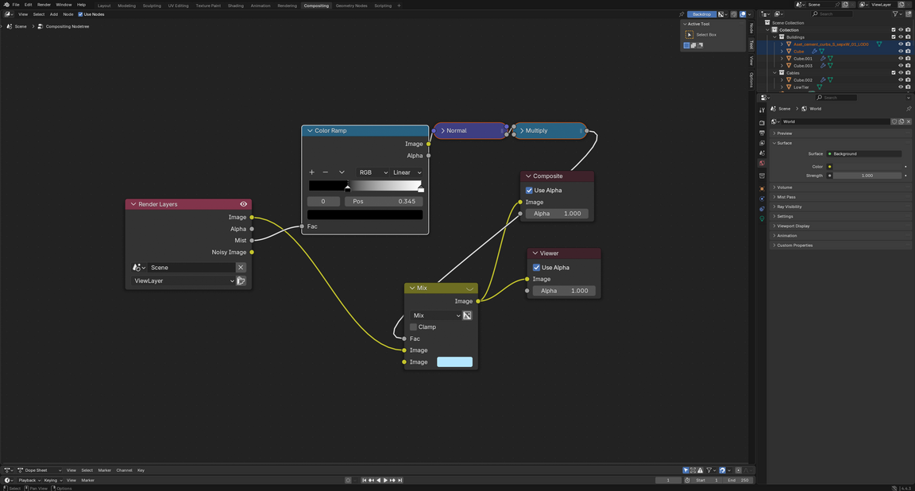Enable the Clamp checkbox on Mix node
The height and width of the screenshot is (491, 915).
coord(413,327)
